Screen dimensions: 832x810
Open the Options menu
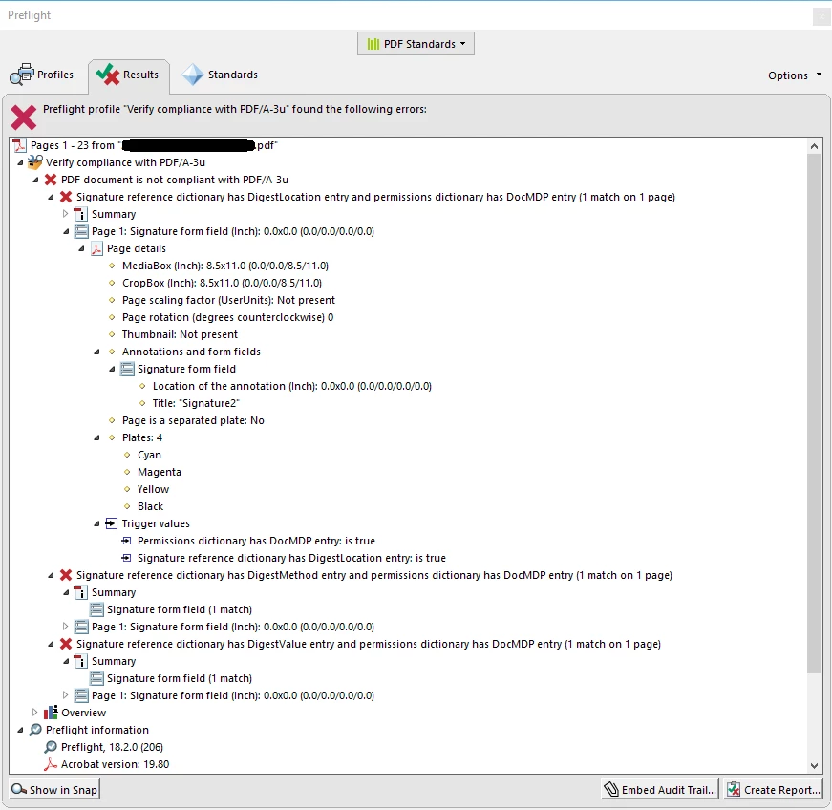tap(795, 75)
